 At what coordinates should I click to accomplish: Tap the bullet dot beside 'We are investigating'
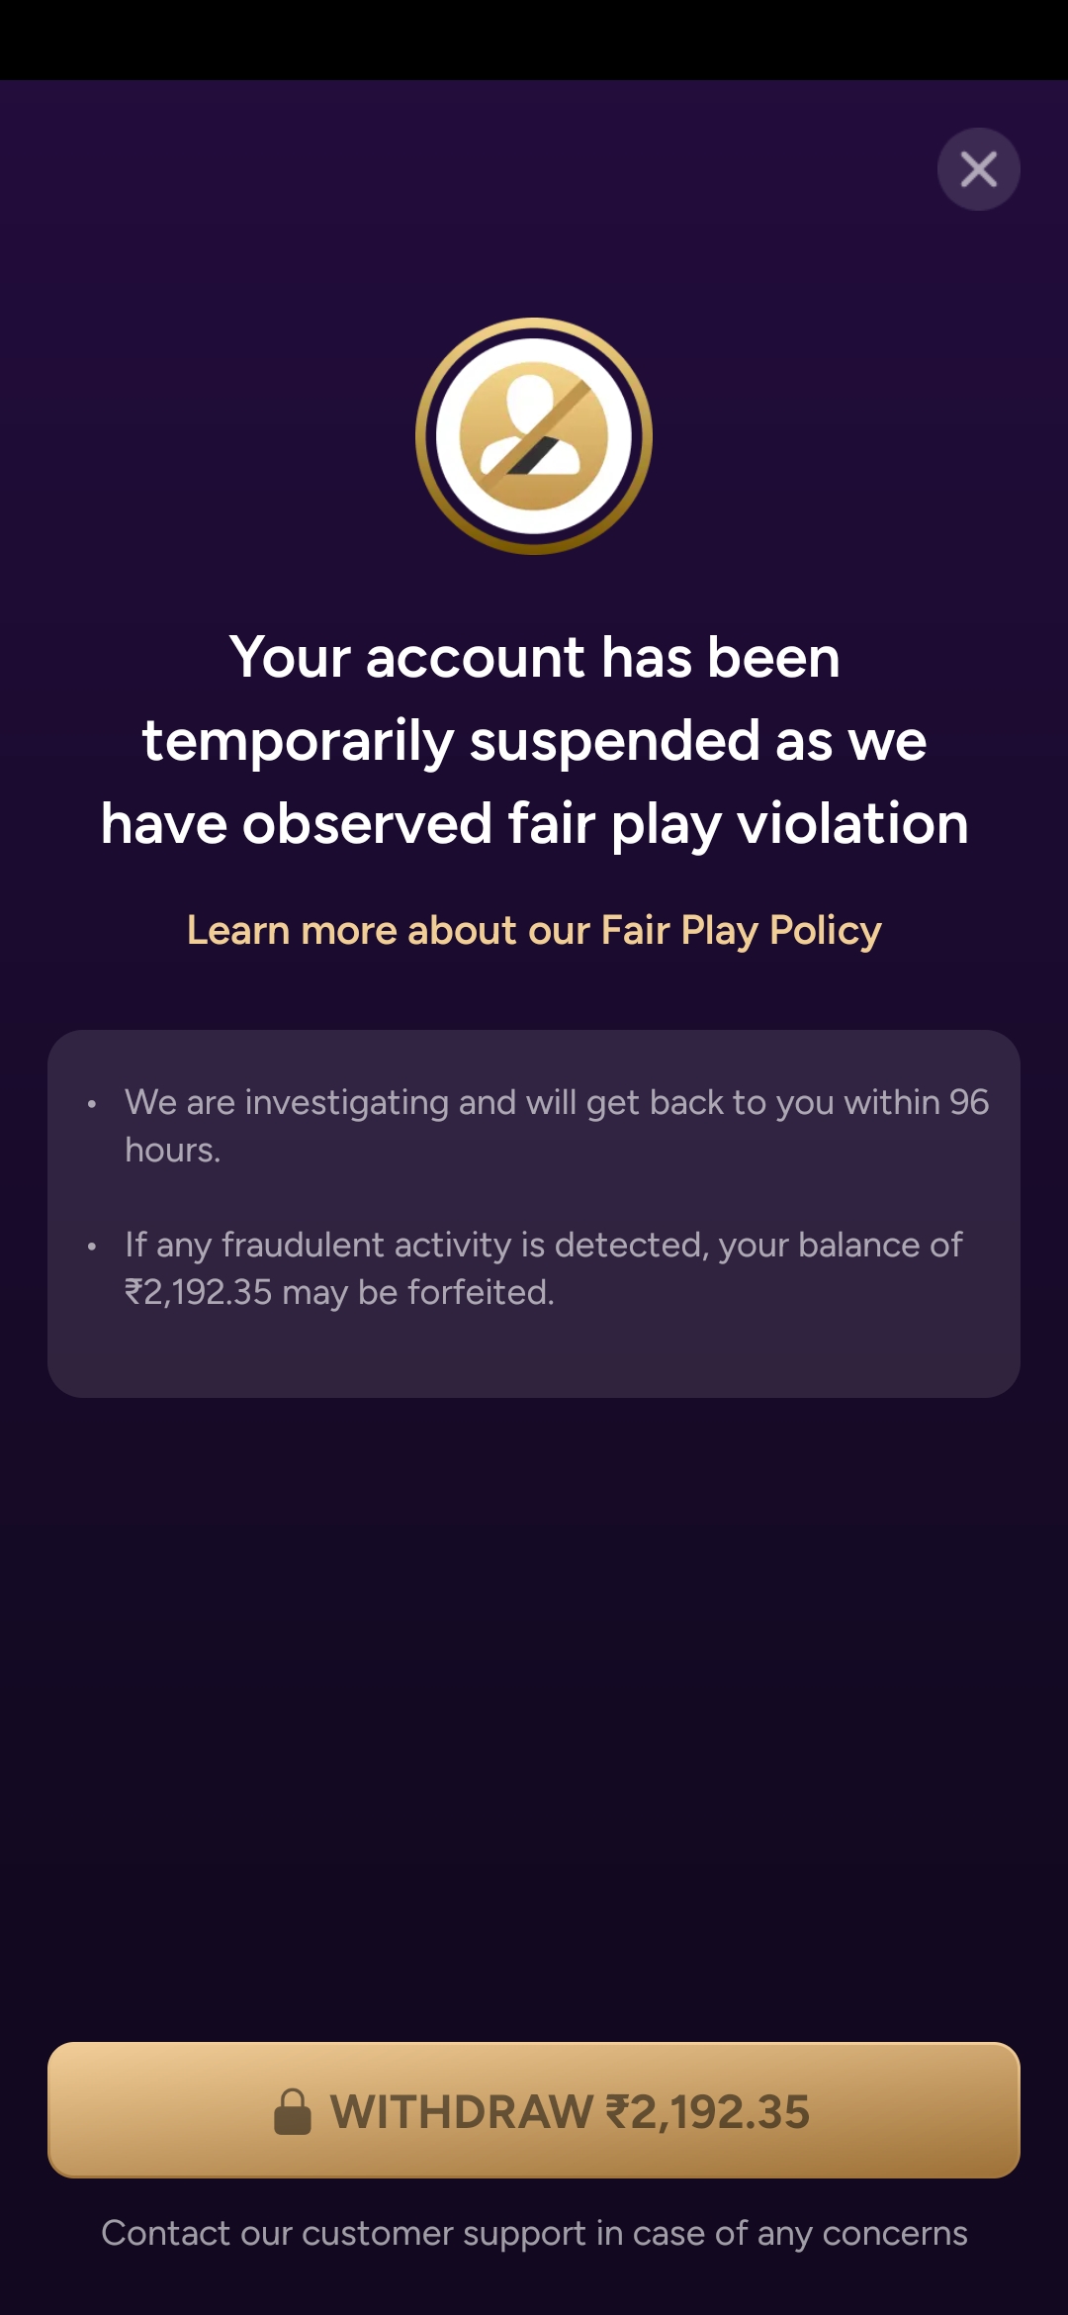click(91, 1103)
